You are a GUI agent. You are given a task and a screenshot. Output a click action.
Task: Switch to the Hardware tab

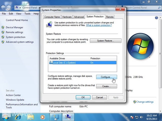pos(67,17)
